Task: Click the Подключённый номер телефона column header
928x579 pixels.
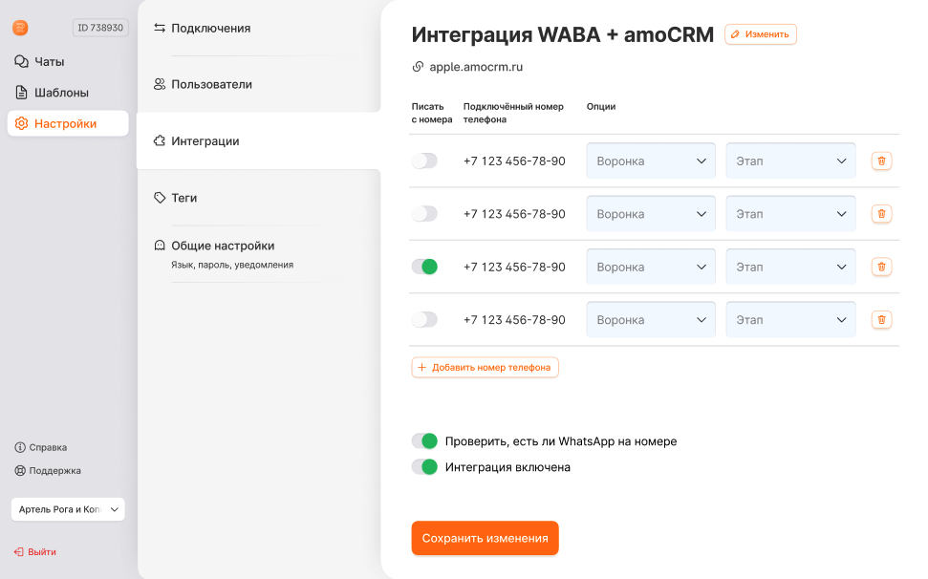Action: click(513, 113)
